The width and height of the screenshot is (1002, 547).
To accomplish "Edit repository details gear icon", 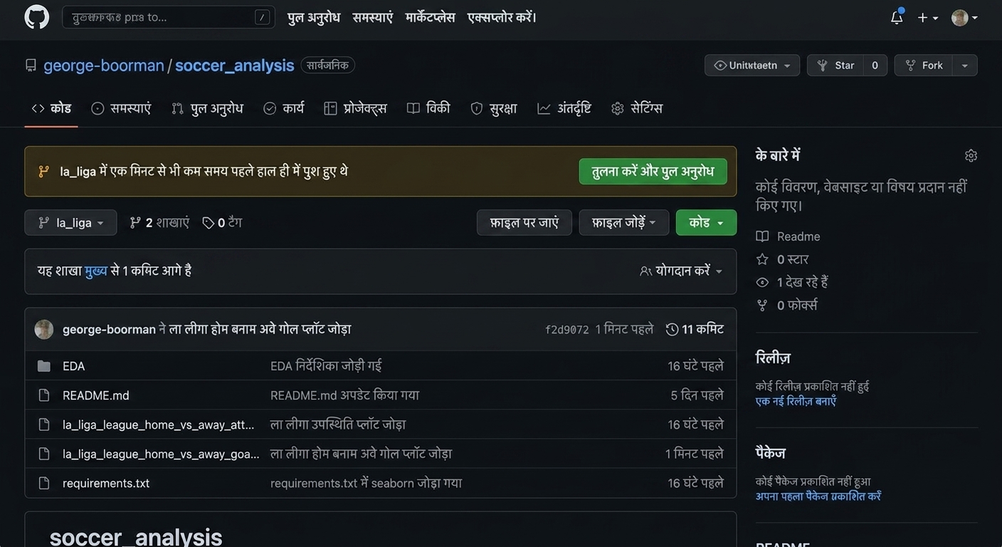I will click(x=971, y=155).
